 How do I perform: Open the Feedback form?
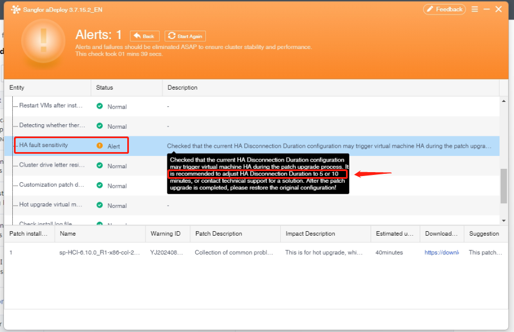[444, 9]
